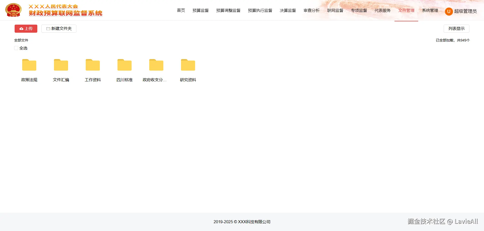This screenshot has height=231, width=484.
Task: Click the 全部文件 breadcrumb link
Action: 21,40
